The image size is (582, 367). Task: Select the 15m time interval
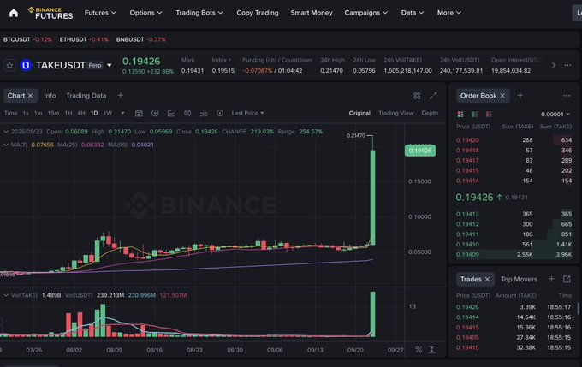[x=53, y=113]
